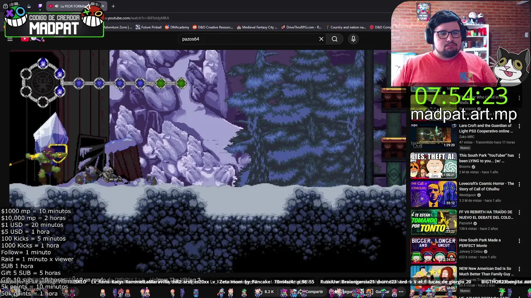Select the La PEOR FORMA YouTube tab
Screen dimensions: 531x298
76,6
